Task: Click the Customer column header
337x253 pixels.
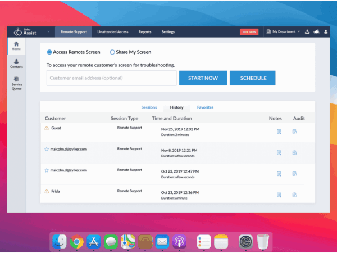Action: [x=55, y=118]
